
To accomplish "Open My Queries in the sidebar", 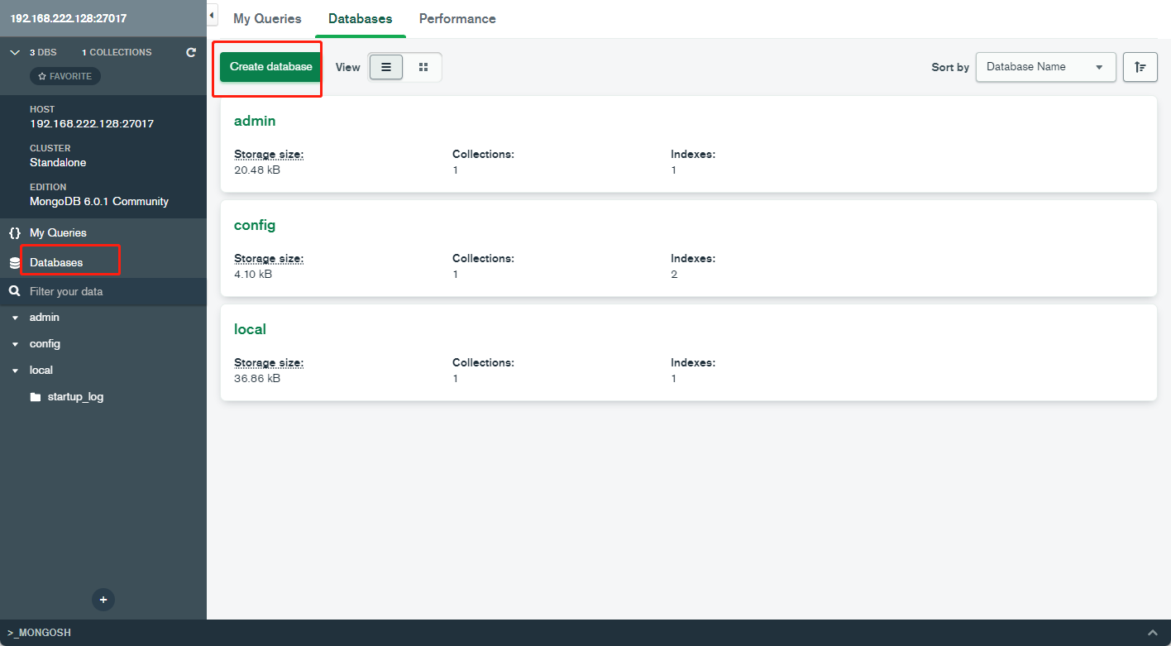I will coord(58,233).
